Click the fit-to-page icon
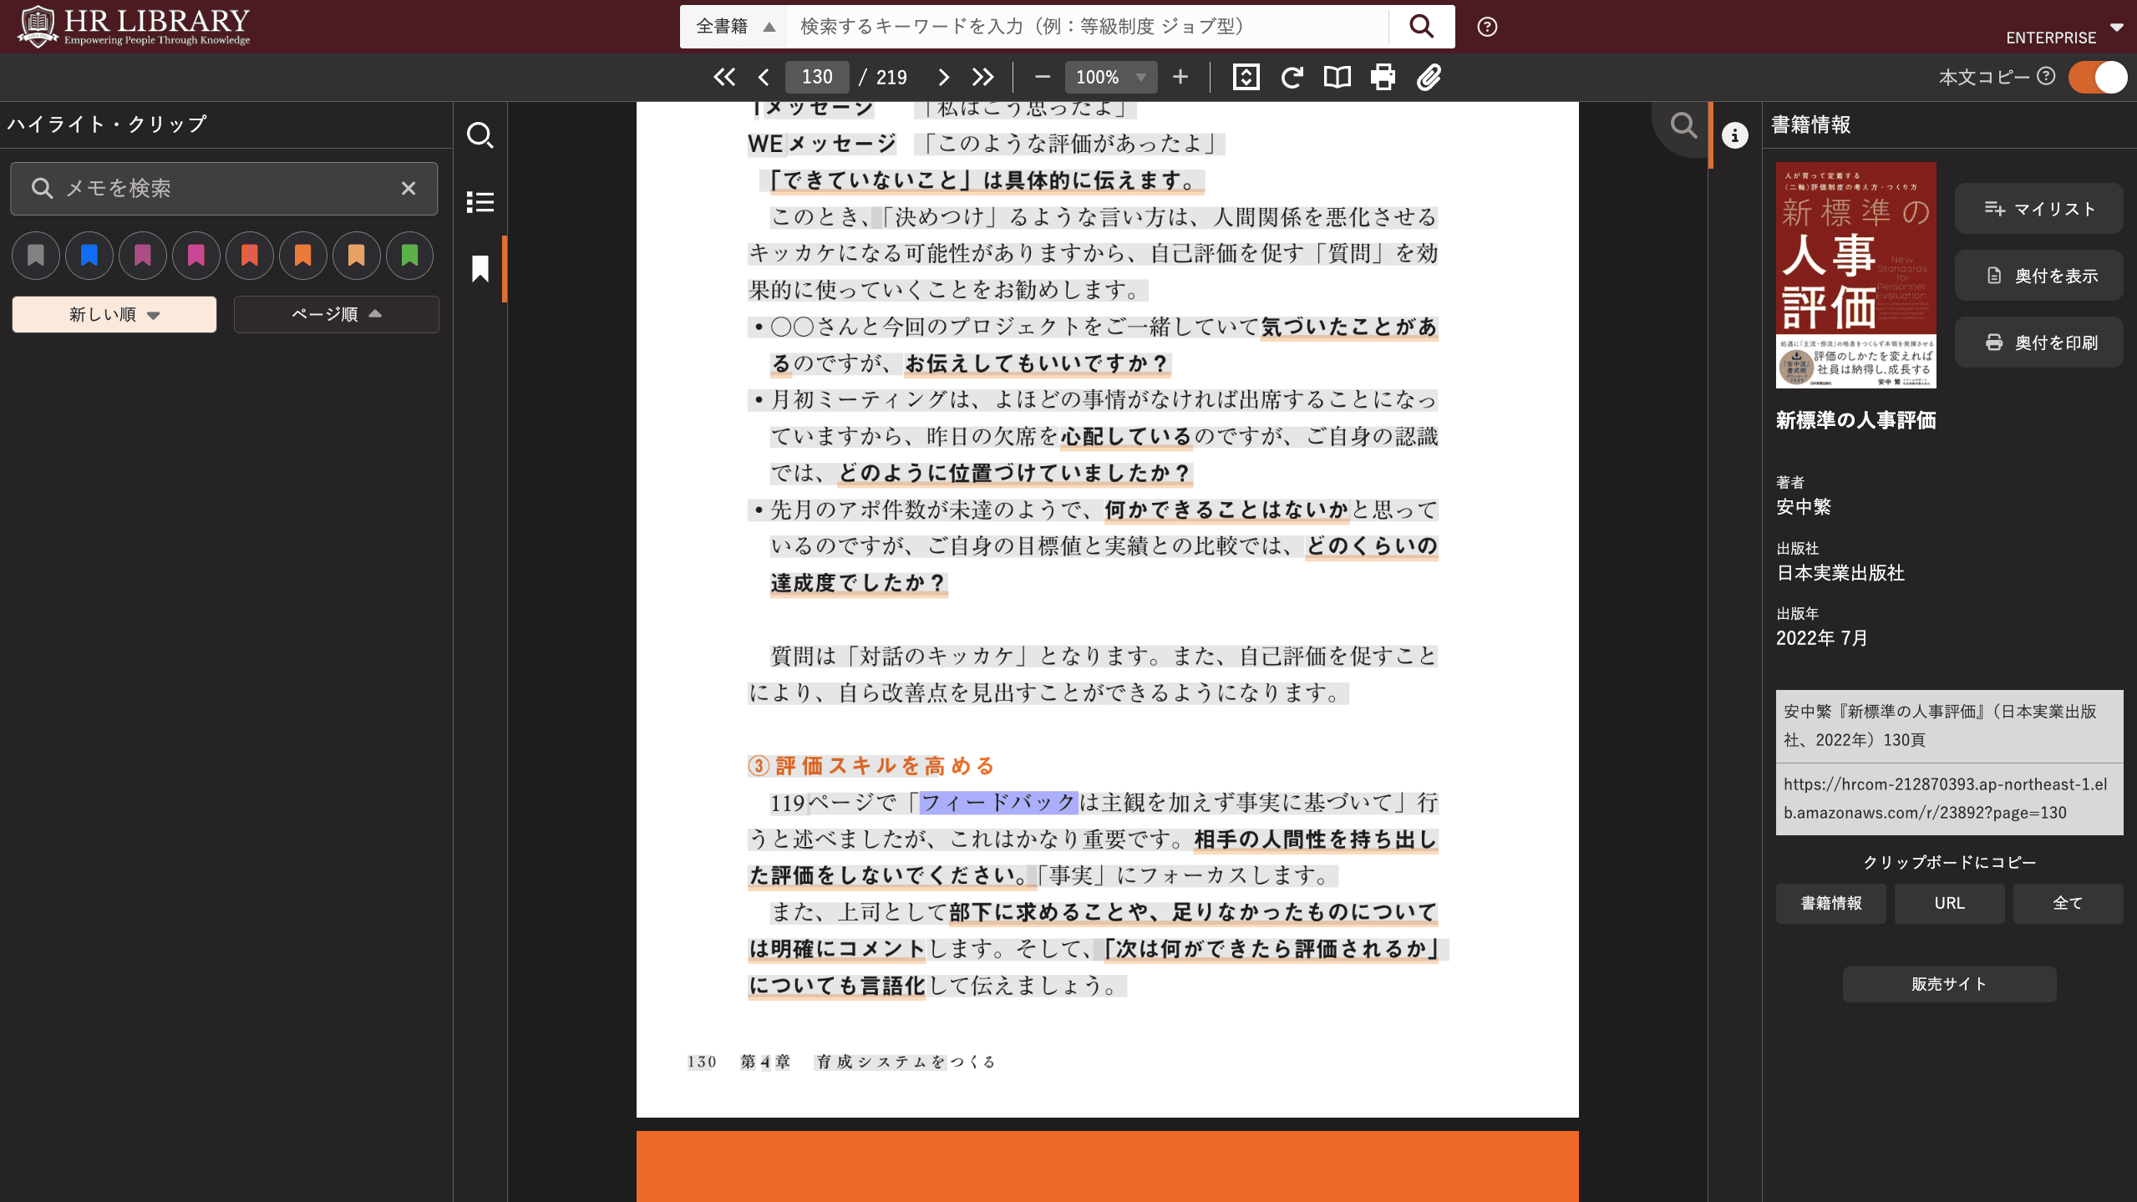The height and width of the screenshot is (1202, 2137). 1246,77
